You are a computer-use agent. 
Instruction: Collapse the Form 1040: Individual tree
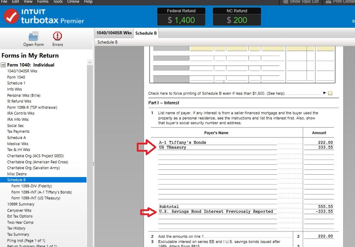[x=3, y=65]
